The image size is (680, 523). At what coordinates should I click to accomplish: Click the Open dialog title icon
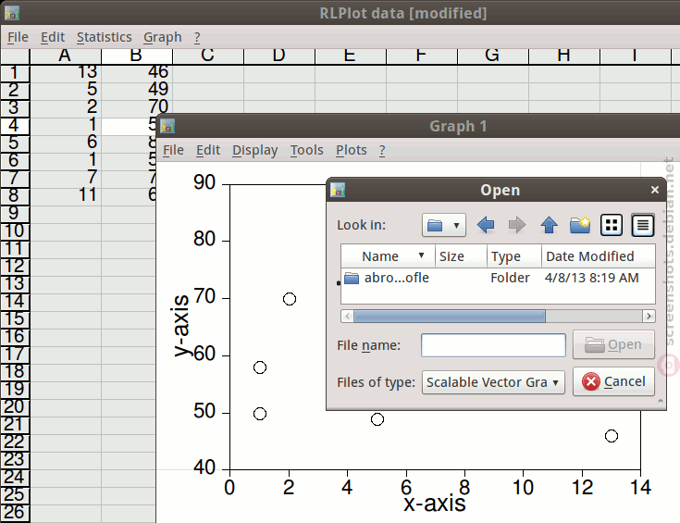coord(338,189)
